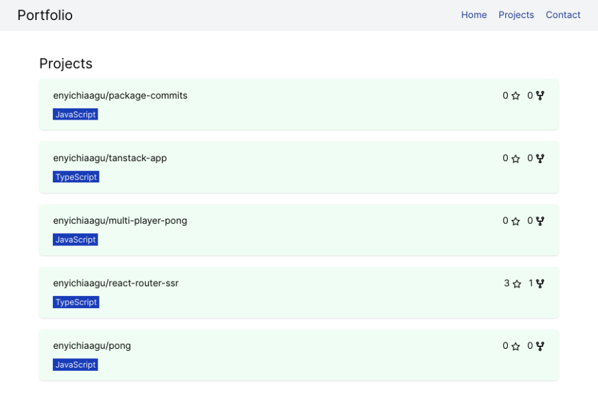Click the star icon on tanstack-app
Viewport: 598px width, 403px height.
514,158
